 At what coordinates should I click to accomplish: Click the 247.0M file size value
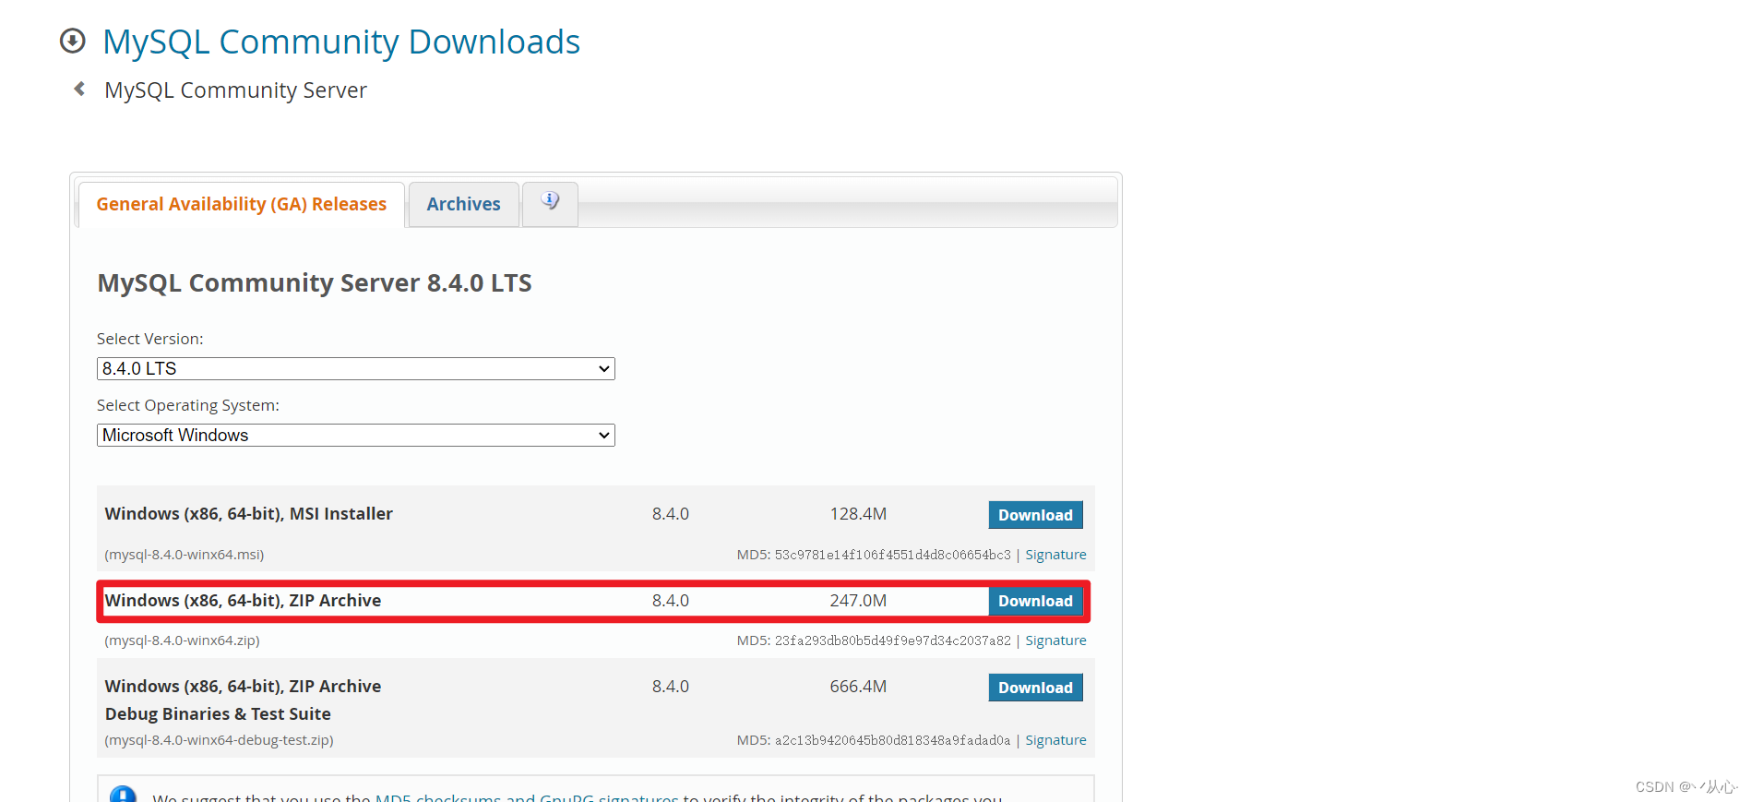858,601
